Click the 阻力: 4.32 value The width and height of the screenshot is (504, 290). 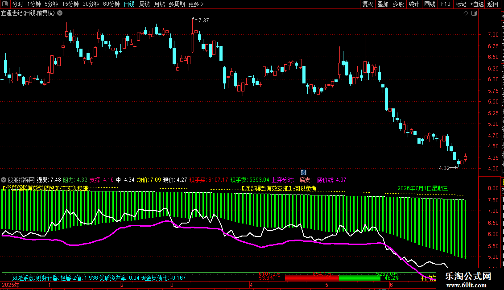[75, 180]
